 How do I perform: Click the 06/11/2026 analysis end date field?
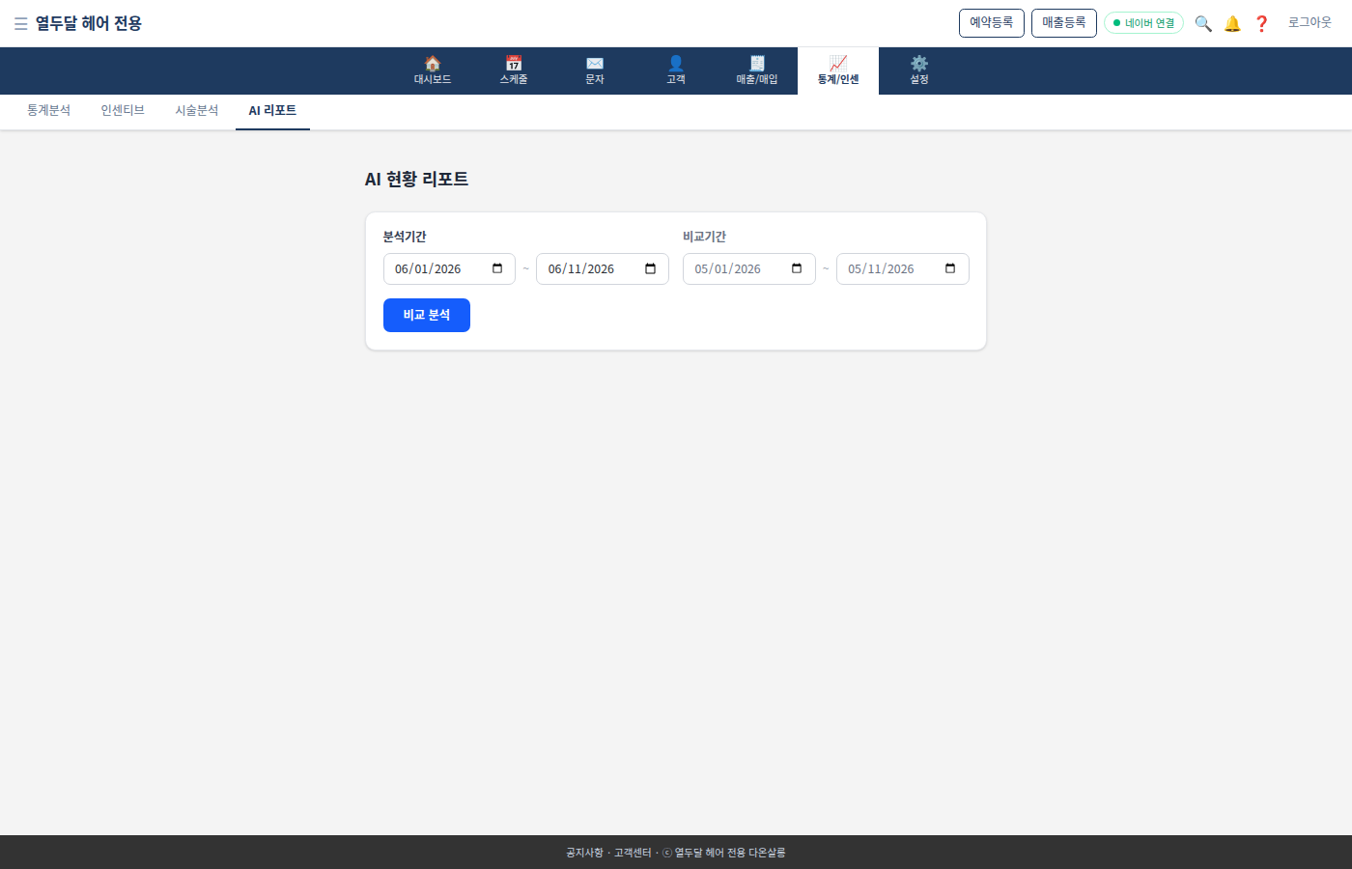(603, 268)
